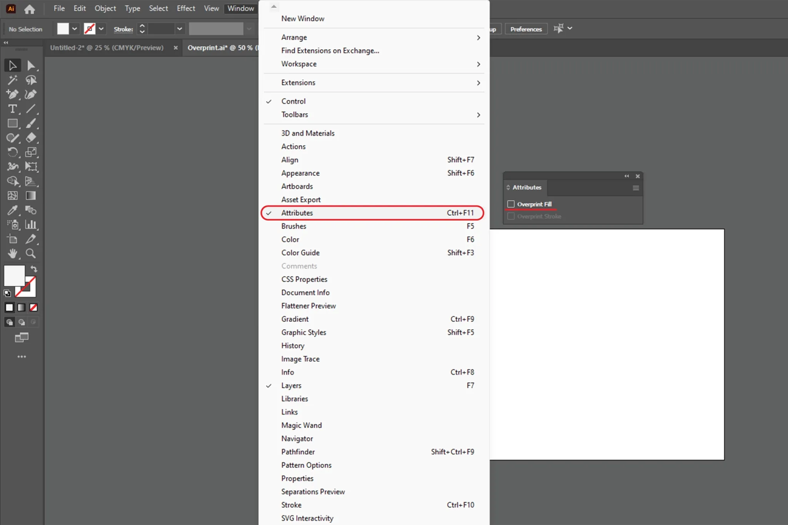Switch to the Overprint.ai document tab
Screen dimensions: 788x525
pos(219,48)
